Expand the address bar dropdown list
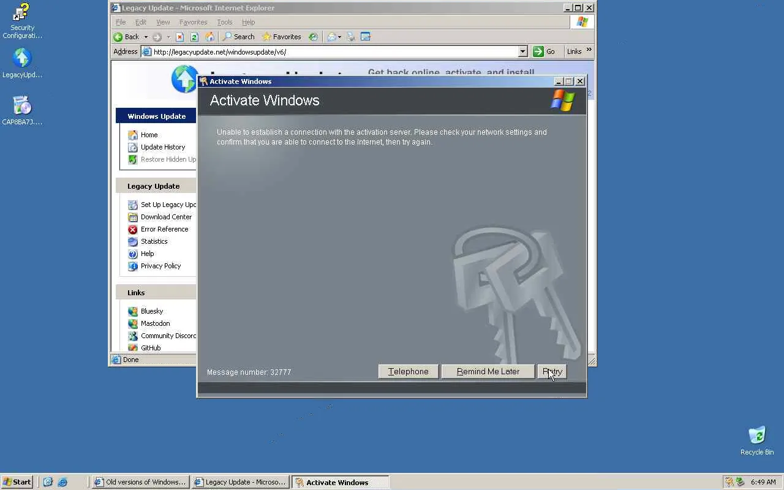The height and width of the screenshot is (490, 784). pos(523,52)
